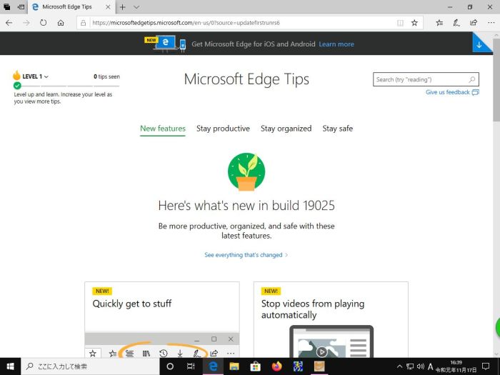Go to the Home page icon
This screenshot has height=375, width=500.
click(x=61, y=23)
